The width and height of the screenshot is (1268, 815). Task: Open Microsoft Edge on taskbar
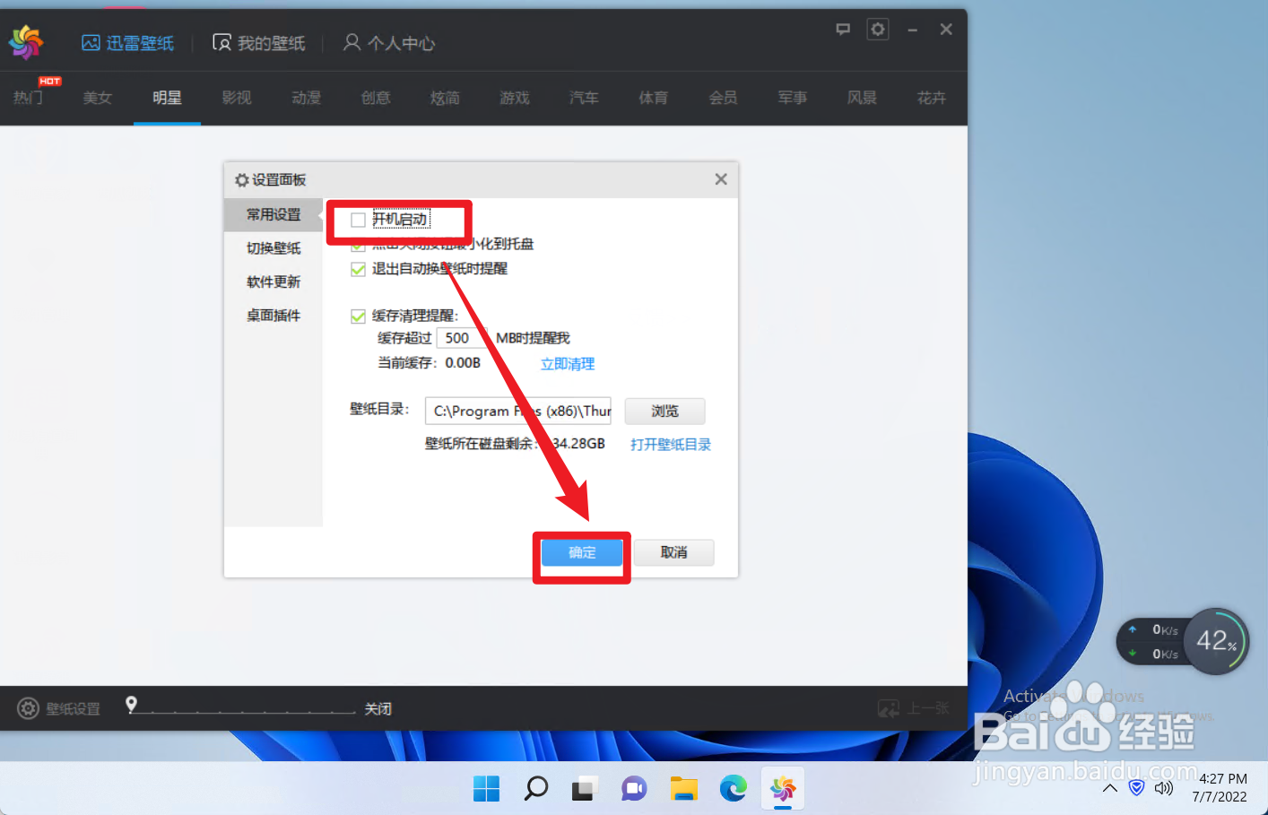[x=733, y=789]
